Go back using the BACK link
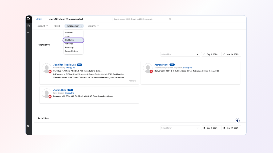Viewport: 273px width, 153px height. coord(39,19)
